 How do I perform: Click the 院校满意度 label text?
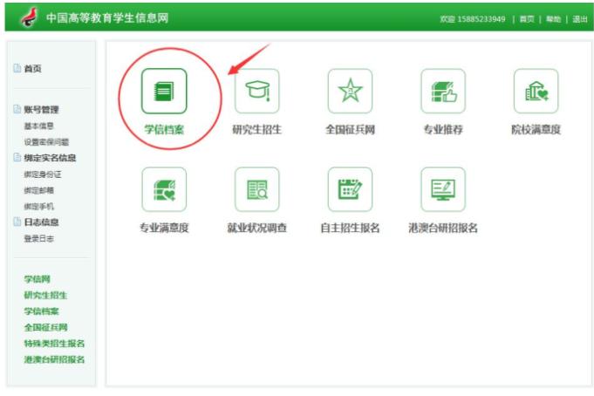click(536, 130)
